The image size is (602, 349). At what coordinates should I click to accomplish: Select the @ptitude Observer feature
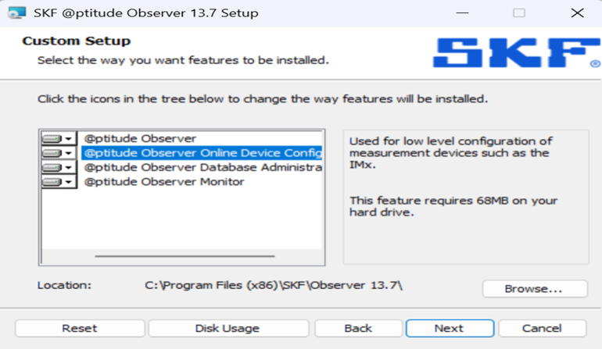point(140,139)
